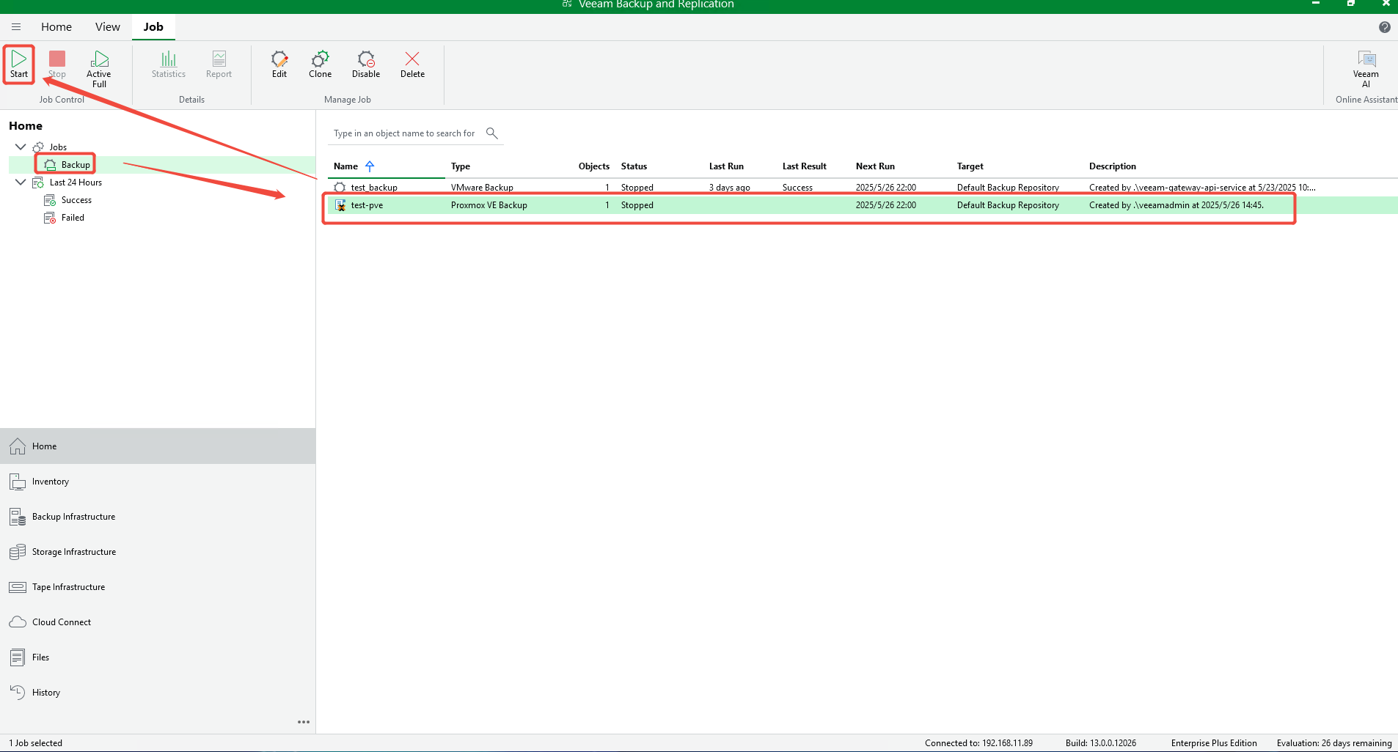This screenshot has height=752, width=1398.
Task: Open the Storage Infrastructure view
Action: [158, 552]
